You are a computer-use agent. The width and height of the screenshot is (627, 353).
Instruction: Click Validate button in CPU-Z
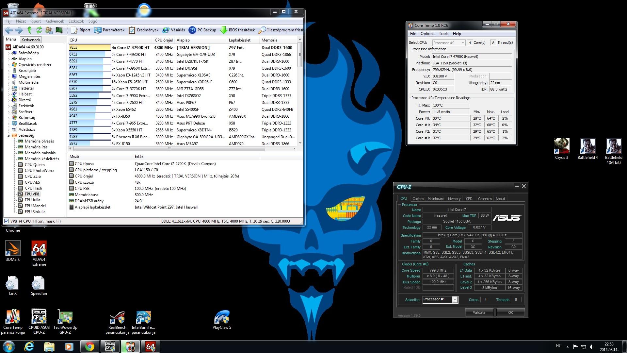[x=479, y=312]
